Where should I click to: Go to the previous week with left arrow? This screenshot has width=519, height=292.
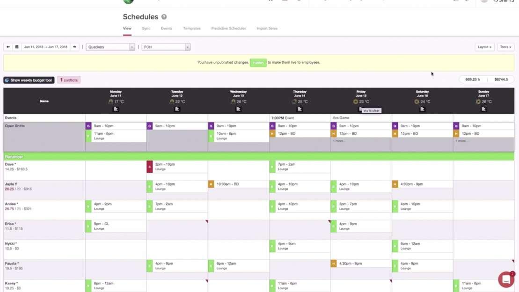pos(8,47)
